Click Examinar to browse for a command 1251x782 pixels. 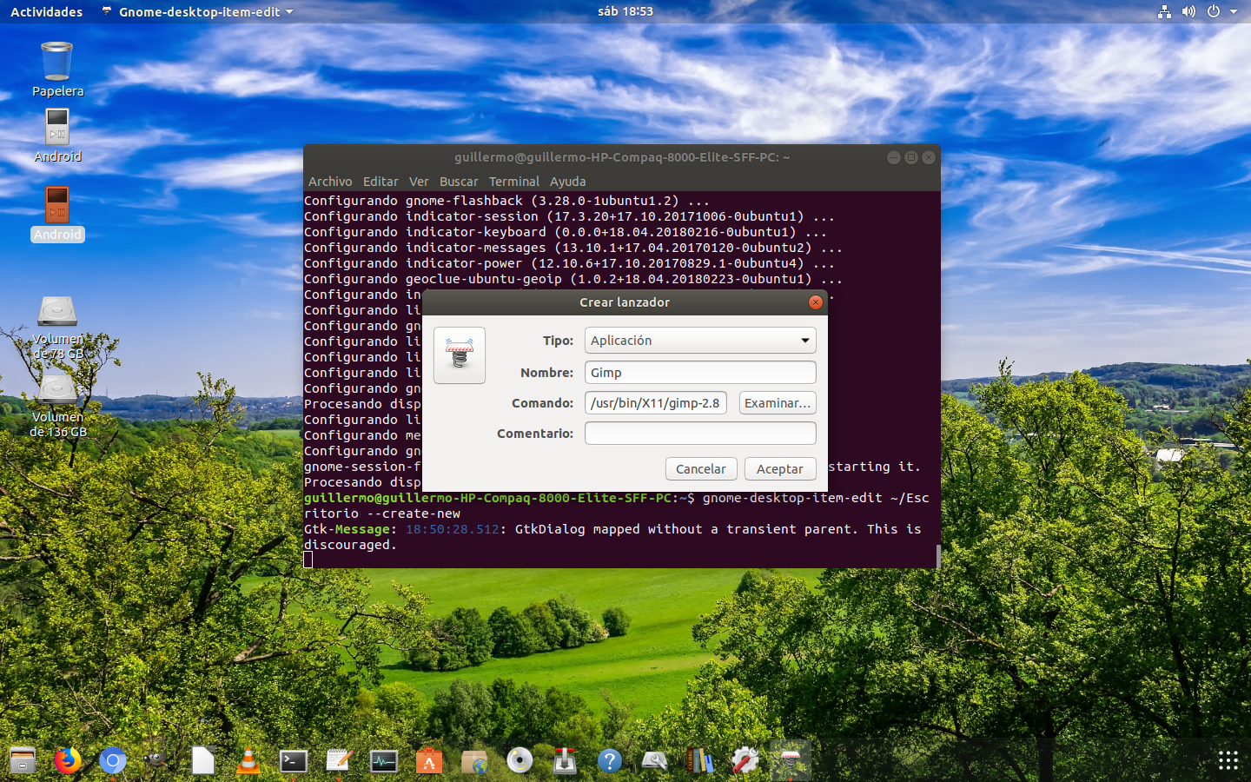(777, 402)
